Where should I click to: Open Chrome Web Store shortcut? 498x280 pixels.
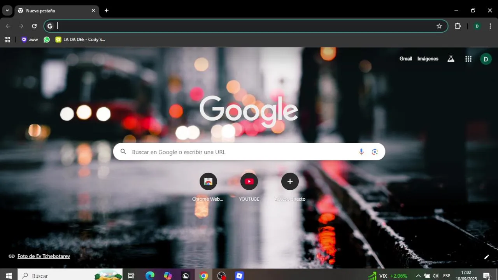click(208, 187)
